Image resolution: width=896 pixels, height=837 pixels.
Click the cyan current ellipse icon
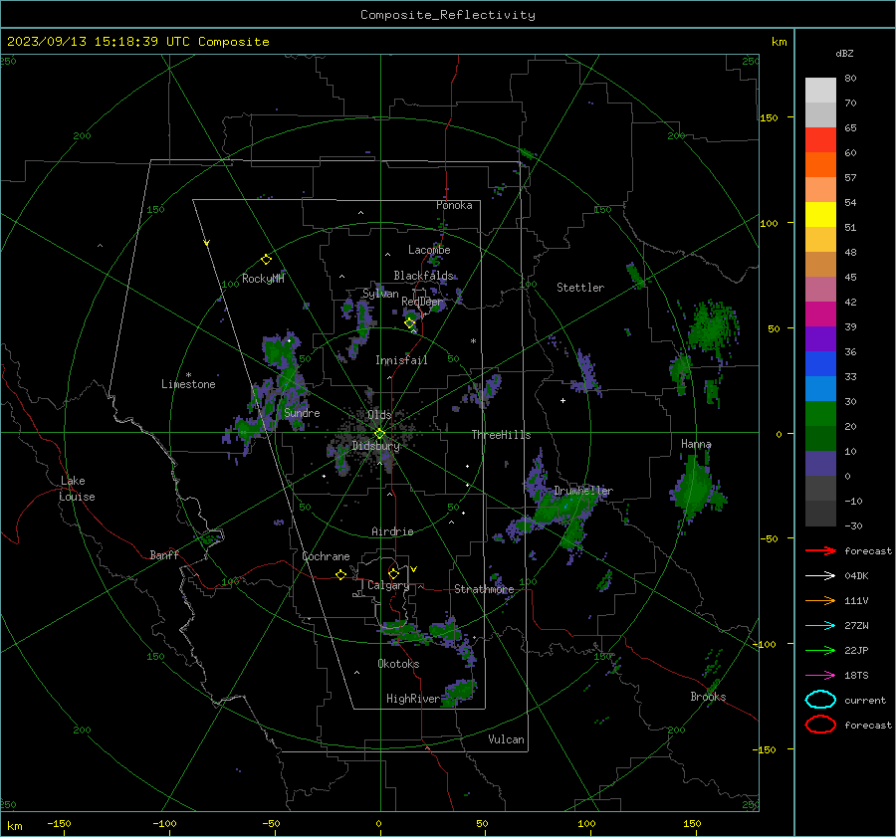click(x=820, y=700)
